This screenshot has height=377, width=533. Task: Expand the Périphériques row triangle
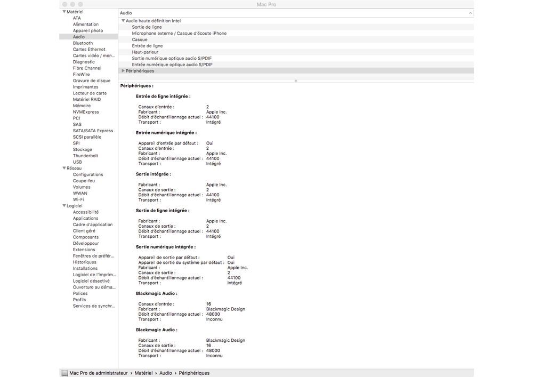pos(123,71)
